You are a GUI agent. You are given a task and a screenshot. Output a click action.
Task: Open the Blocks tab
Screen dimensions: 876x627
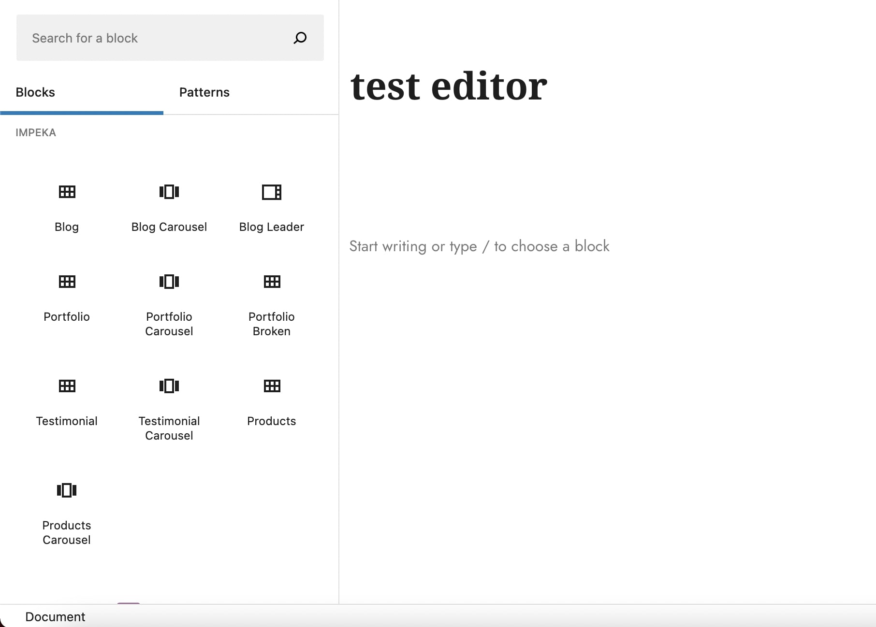click(35, 92)
